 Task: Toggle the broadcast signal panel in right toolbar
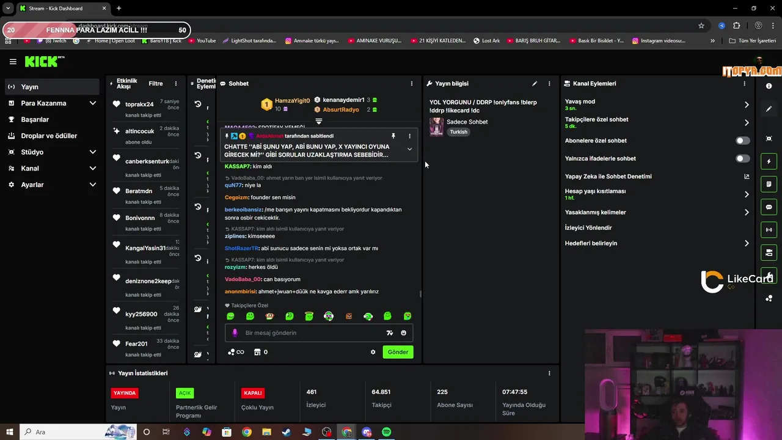(769, 230)
